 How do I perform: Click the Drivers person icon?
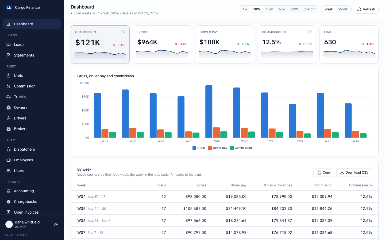[9, 118]
